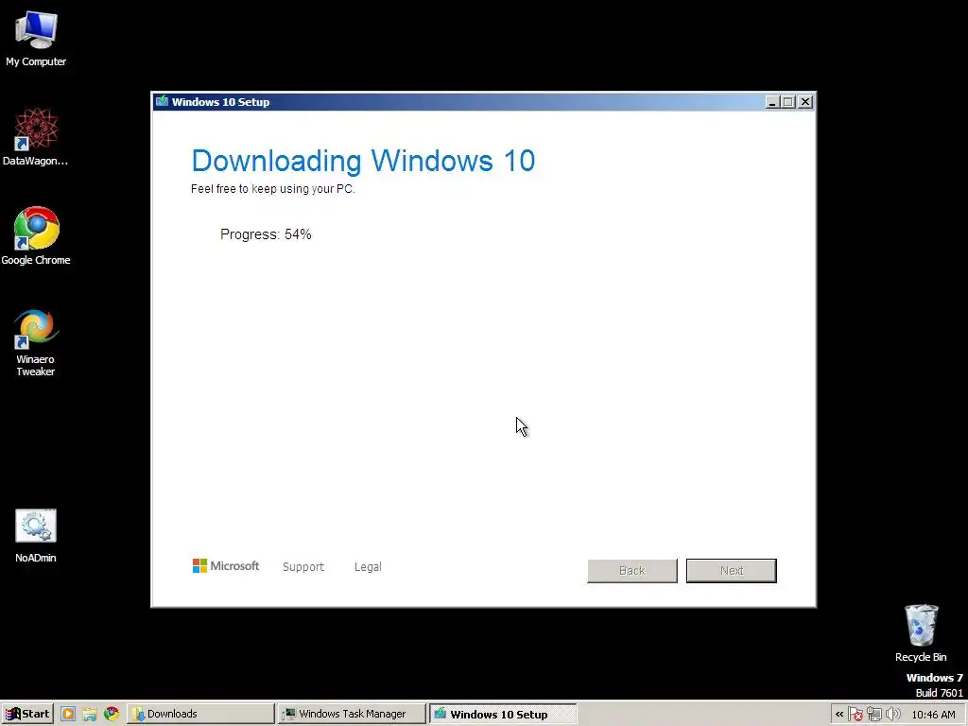This screenshot has width=968, height=726.
Task: Click the Back button
Action: [x=632, y=570]
